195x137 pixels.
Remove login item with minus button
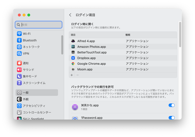tap(78, 75)
